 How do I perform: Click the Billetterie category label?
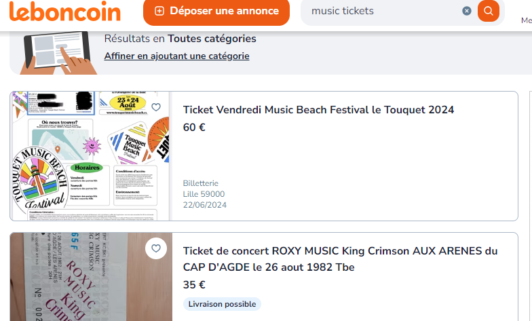coord(202,183)
